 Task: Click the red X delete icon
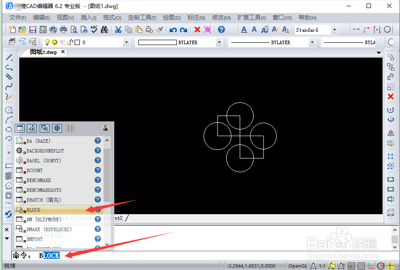(197, 29)
